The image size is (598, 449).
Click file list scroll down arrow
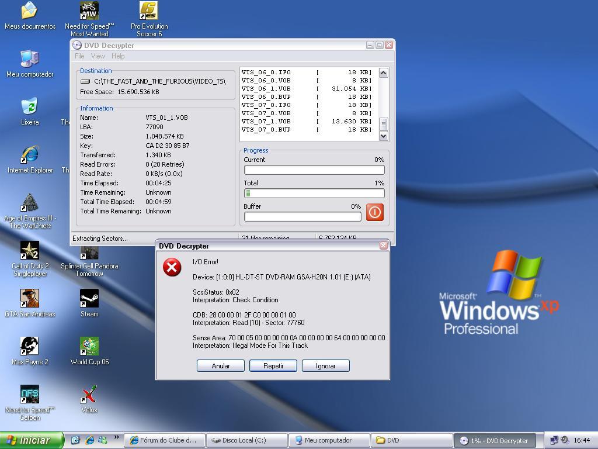(384, 136)
